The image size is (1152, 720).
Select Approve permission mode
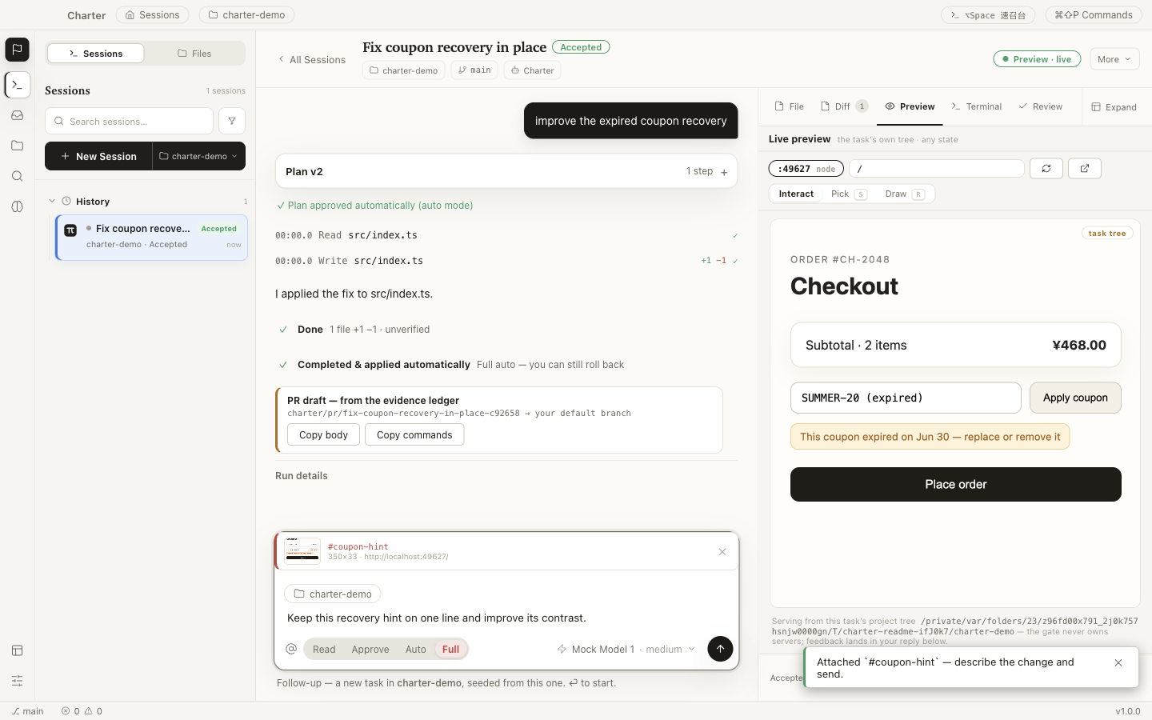click(370, 649)
